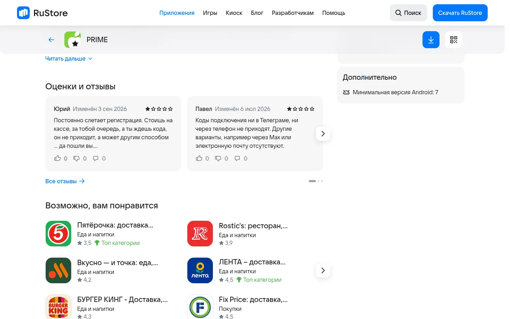The height and width of the screenshot is (319, 510).
Task: Open the RuStore logo home link
Action: point(42,13)
